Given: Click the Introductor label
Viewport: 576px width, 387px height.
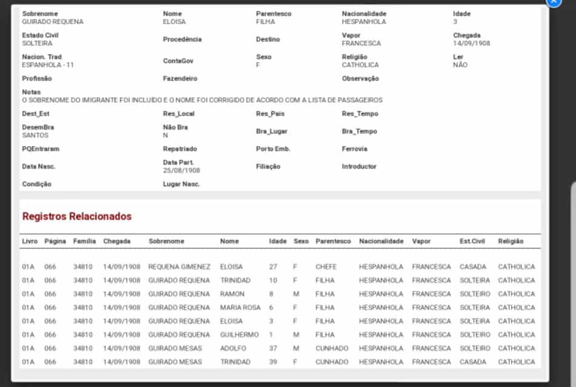Looking at the screenshot, I should coord(359,167).
